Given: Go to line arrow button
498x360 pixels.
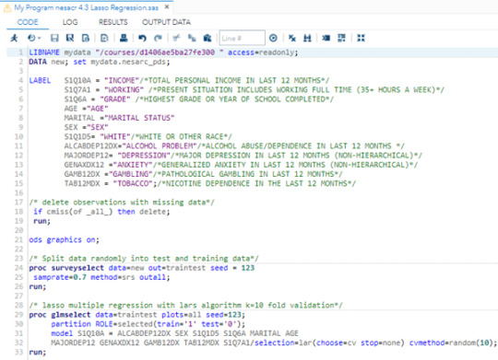Looking at the screenshot, I should [273, 38].
